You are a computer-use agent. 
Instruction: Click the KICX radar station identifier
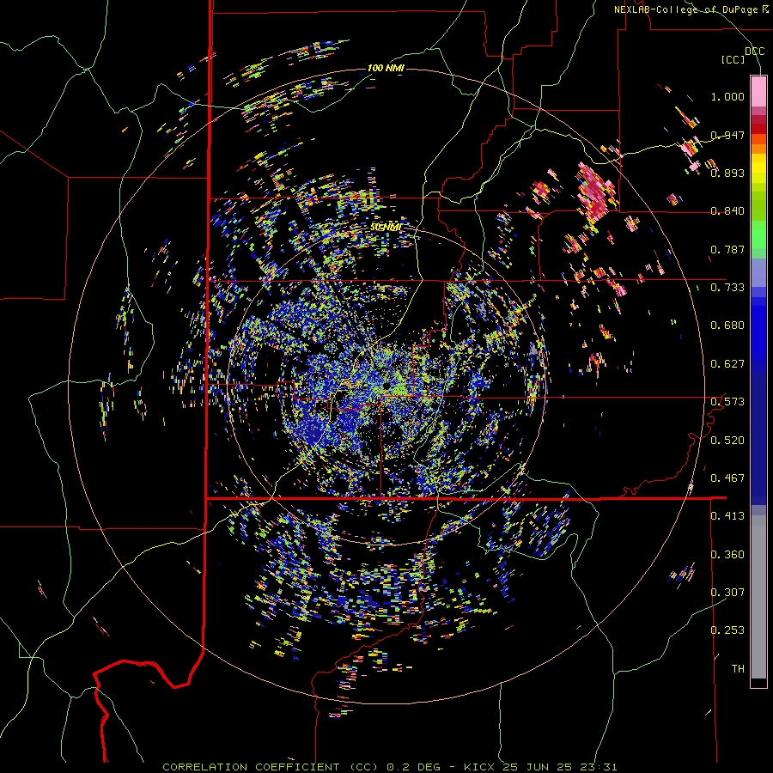point(479,767)
